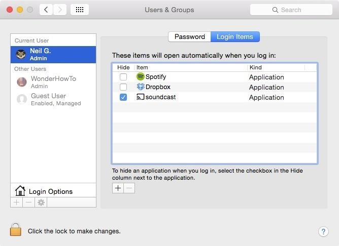The image size is (339, 246).
Task: Open the sidebar gear action menu
Action: tap(41, 202)
